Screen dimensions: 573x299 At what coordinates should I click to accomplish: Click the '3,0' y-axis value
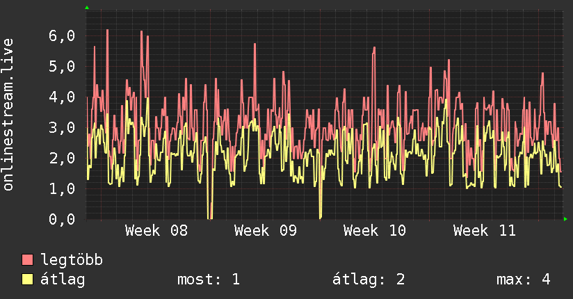62,127
